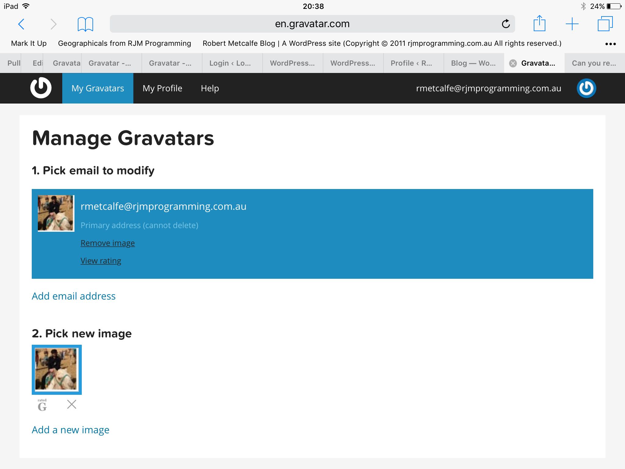This screenshot has height=469, width=625.
Task: Open the Mark It Up bookmark
Action: point(29,43)
